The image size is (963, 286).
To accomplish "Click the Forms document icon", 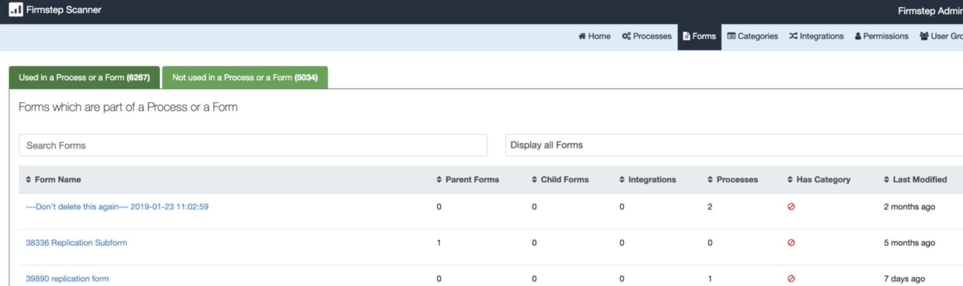I will (x=686, y=36).
